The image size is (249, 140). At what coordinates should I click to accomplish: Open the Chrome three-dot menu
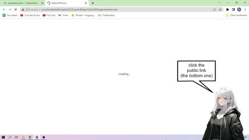245,9
